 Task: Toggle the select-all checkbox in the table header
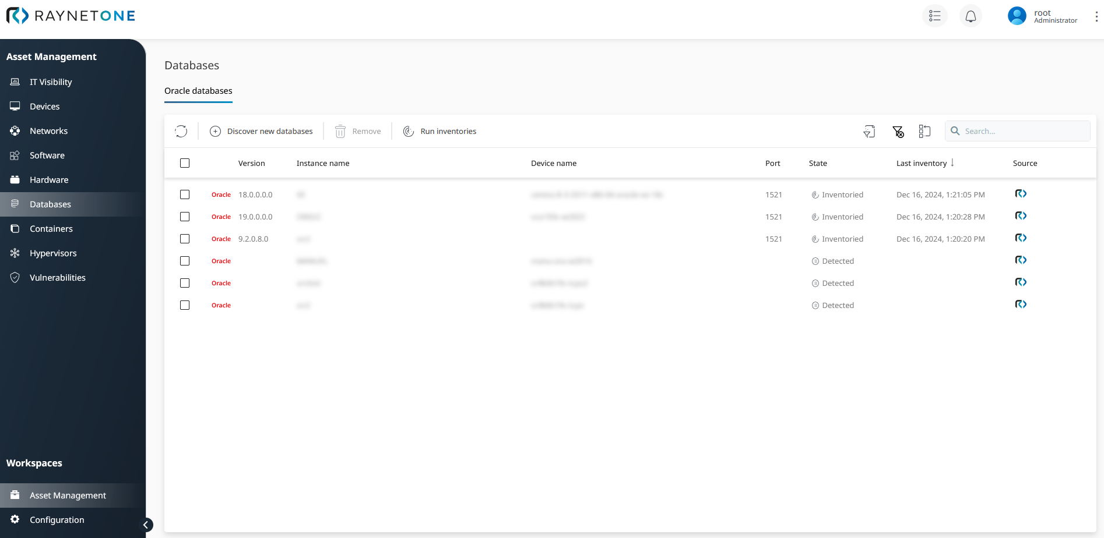point(185,163)
